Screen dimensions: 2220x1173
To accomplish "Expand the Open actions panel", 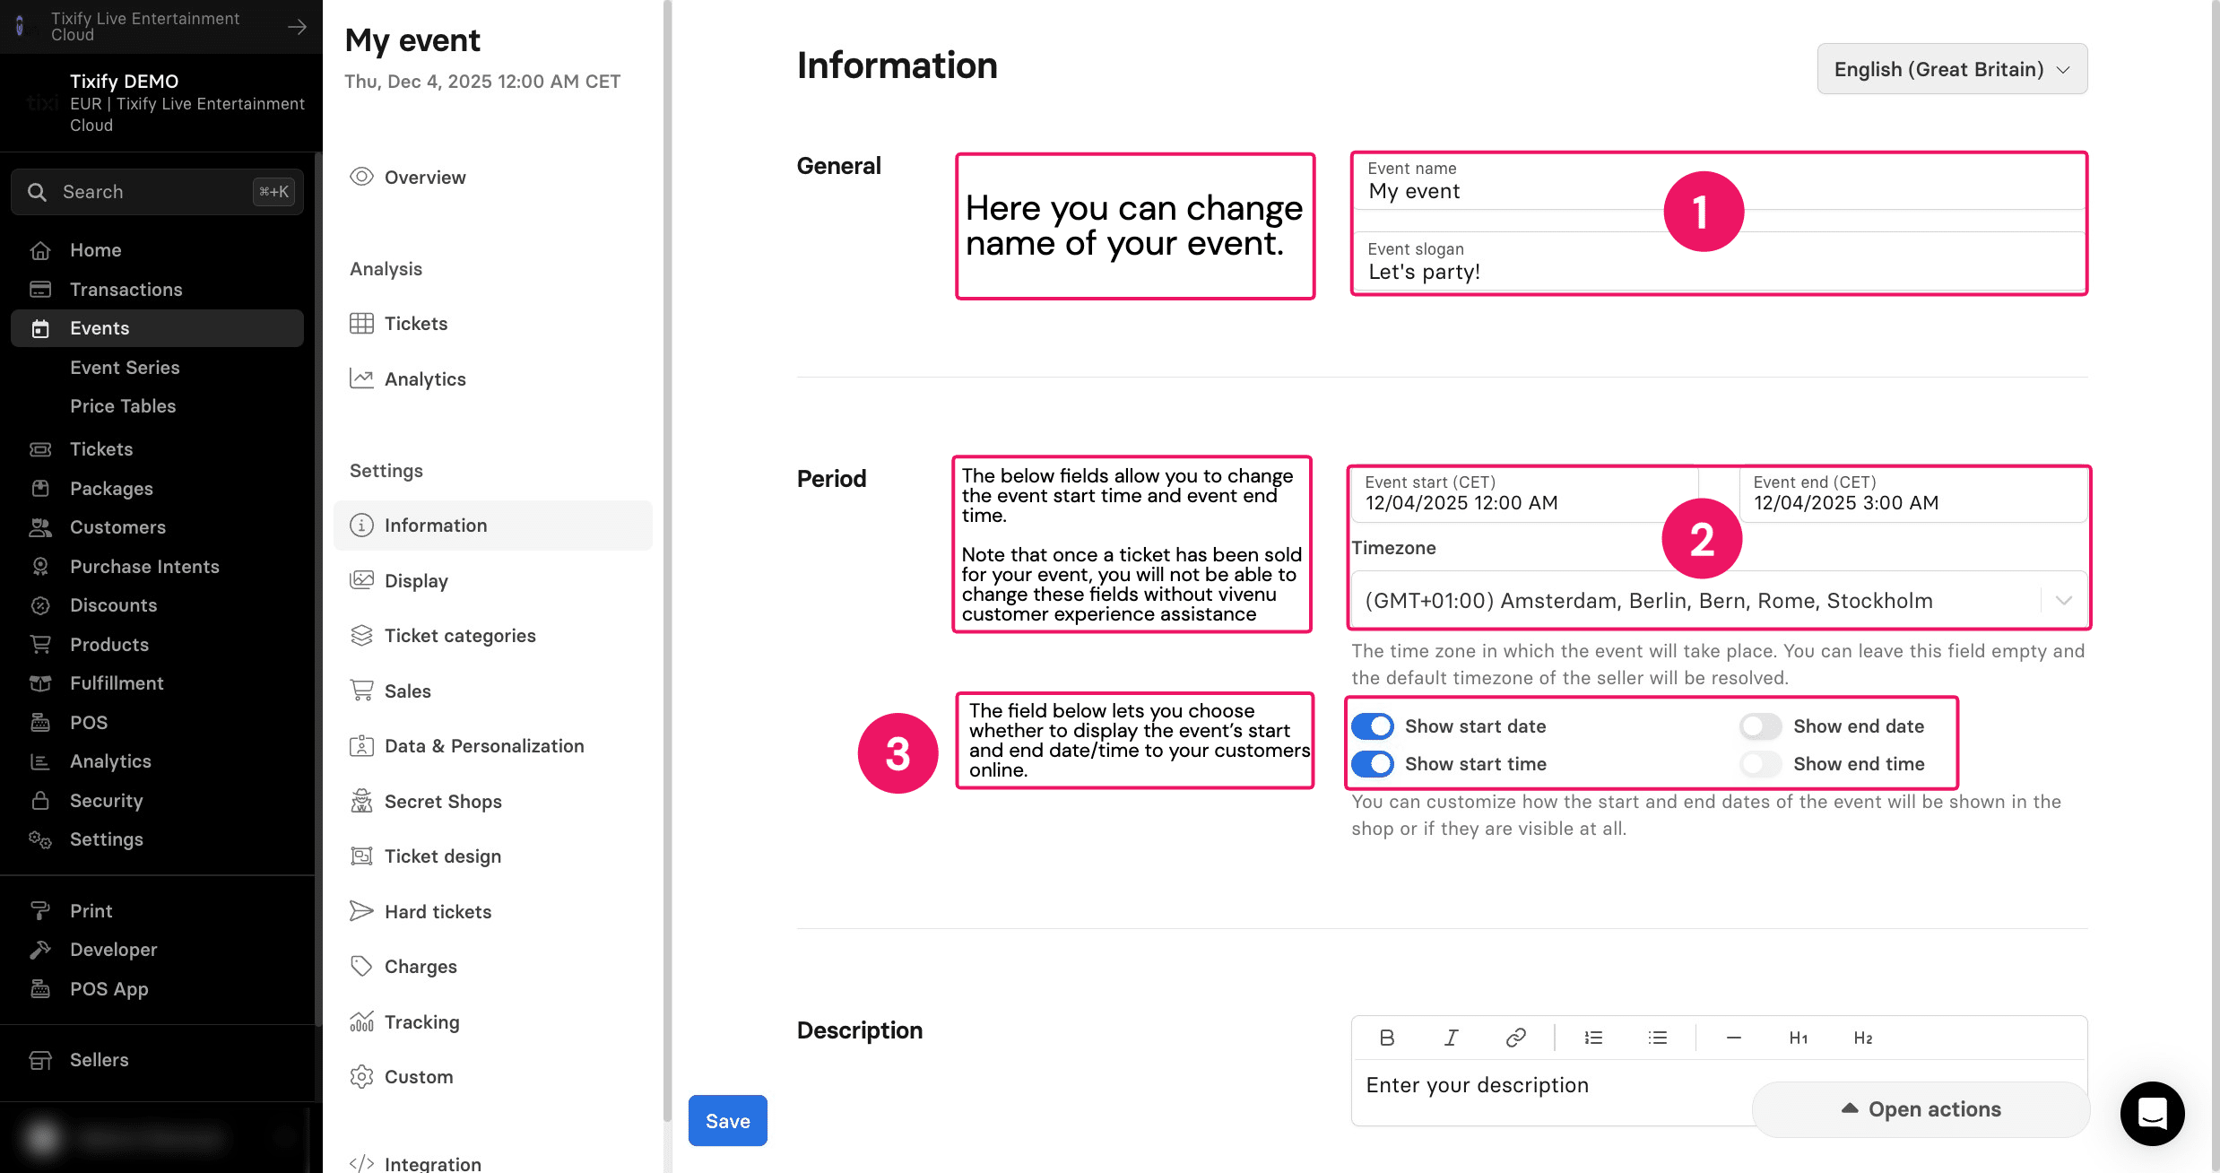I will pyautogui.click(x=1921, y=1109).
